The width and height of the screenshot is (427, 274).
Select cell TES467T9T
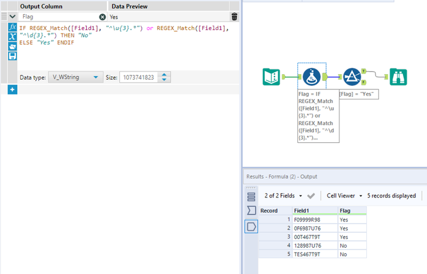click(x=315, y=254)
